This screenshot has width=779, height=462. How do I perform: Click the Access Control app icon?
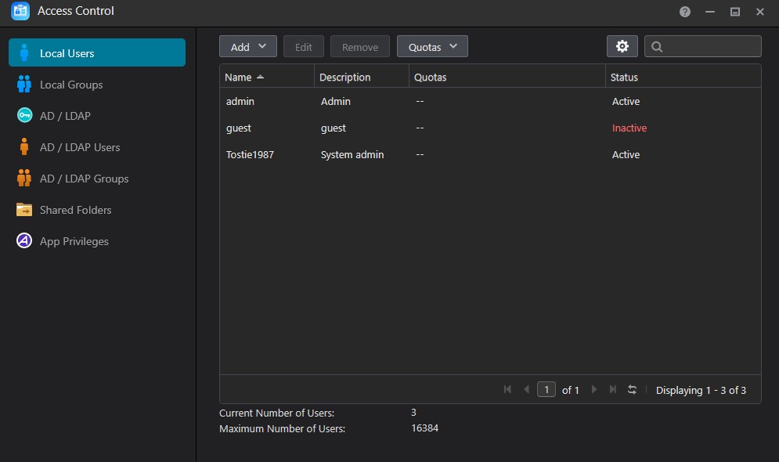(20, 11)
